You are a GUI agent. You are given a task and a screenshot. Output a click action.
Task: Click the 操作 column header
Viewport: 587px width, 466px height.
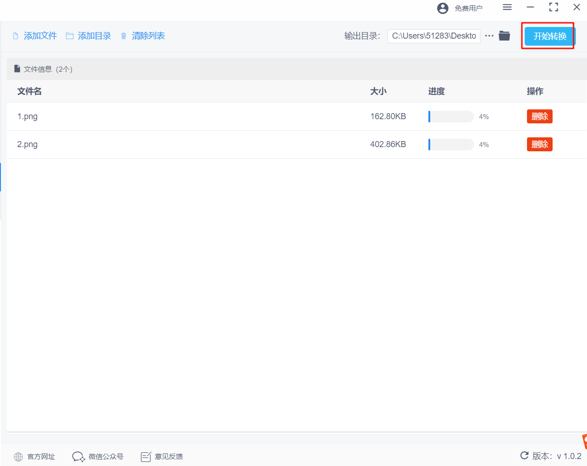click(535, 91)
